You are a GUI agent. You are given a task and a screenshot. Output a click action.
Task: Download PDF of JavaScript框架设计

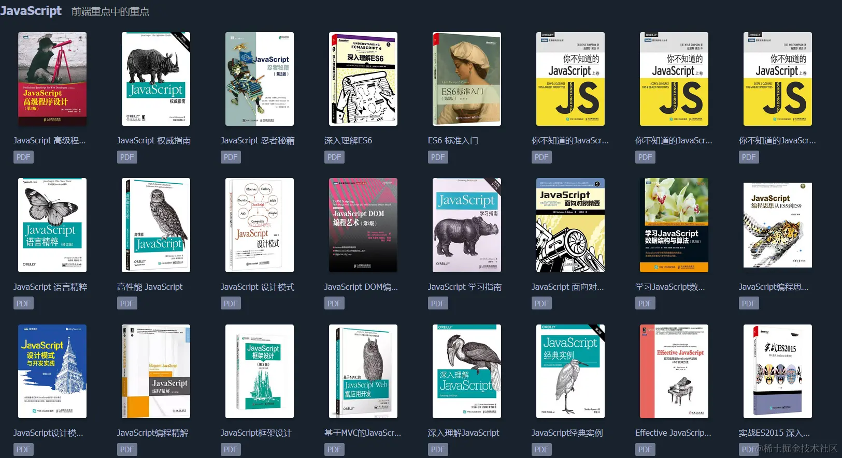pyautogui.click(x=231, y=449)
